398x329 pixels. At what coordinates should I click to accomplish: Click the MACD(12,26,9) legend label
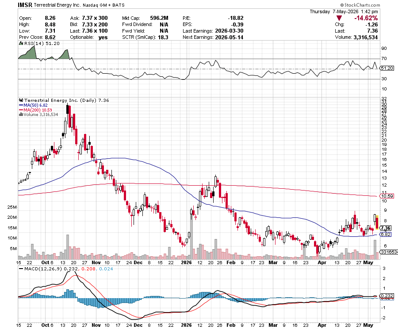tap(43, 269)
